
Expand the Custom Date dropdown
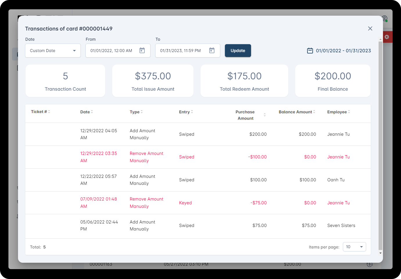[x=53, y=51]
